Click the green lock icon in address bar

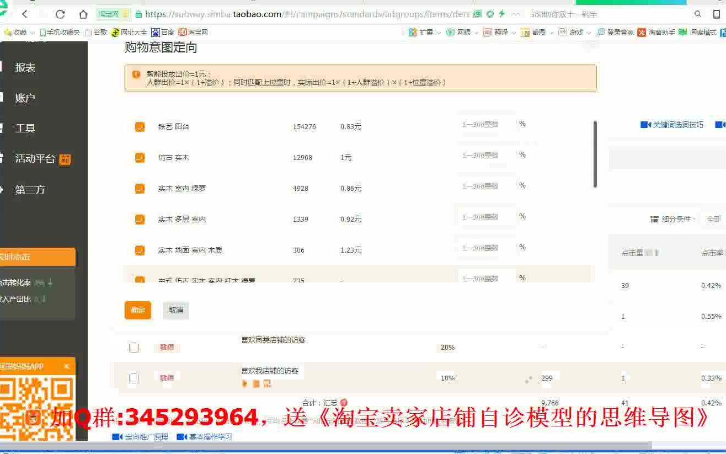coord(138,14)
